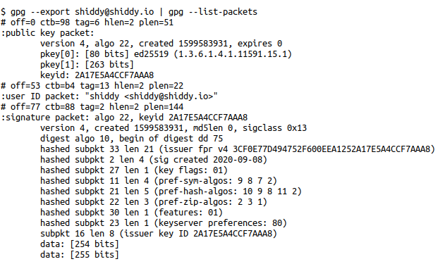Screen dimensions: 445x264
Task: Click the 'off=77 ctb=88 tag=2' line
Action: [92, 107]
